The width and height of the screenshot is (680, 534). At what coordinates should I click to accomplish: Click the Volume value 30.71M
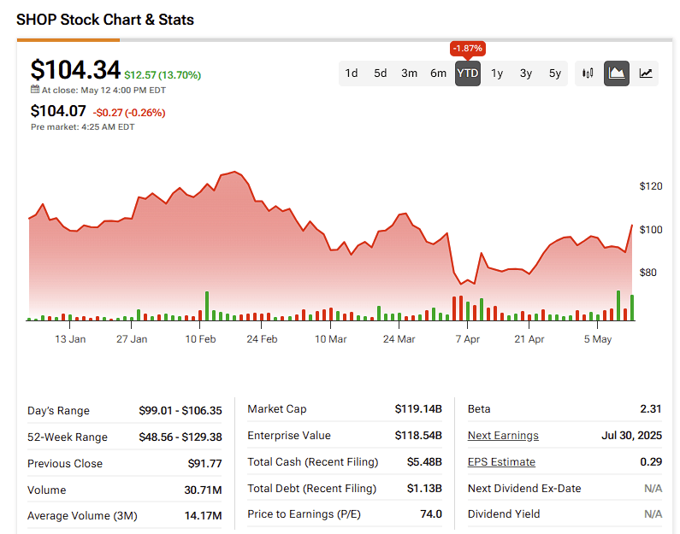(203, 490)
